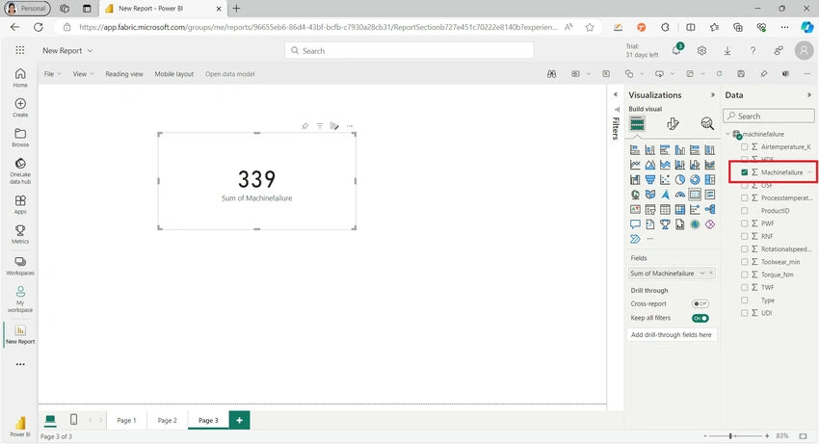This screenshot has height=444, width=819.
Task: Pick the funnel chart visual
Action: (x=649, y=180)
